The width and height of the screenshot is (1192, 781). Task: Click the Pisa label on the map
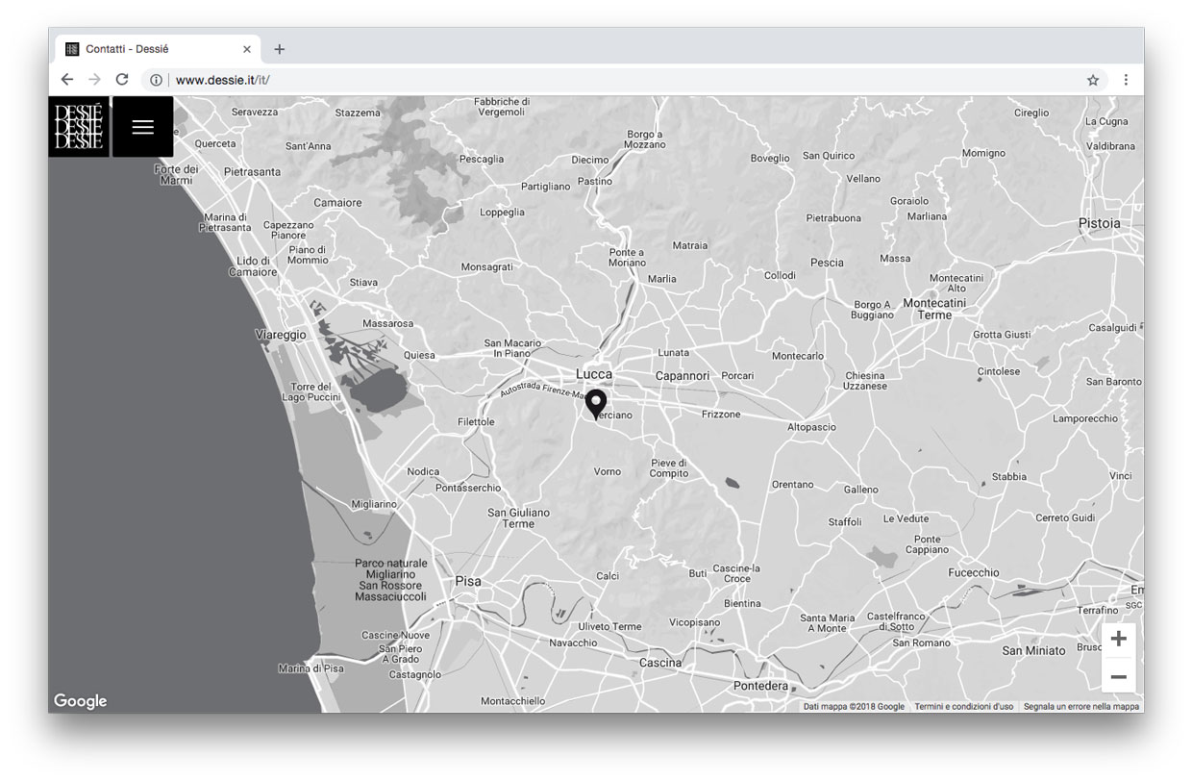tap(468, 581)
